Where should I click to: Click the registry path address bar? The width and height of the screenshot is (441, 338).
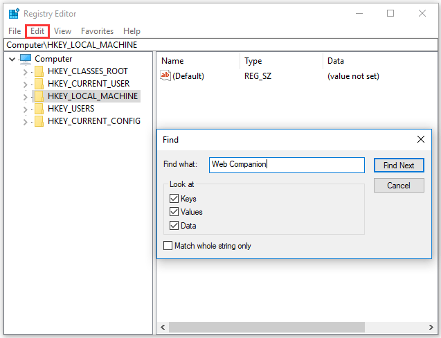coord(220,45)
